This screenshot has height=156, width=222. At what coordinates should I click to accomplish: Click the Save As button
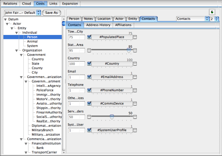point(52,13)
